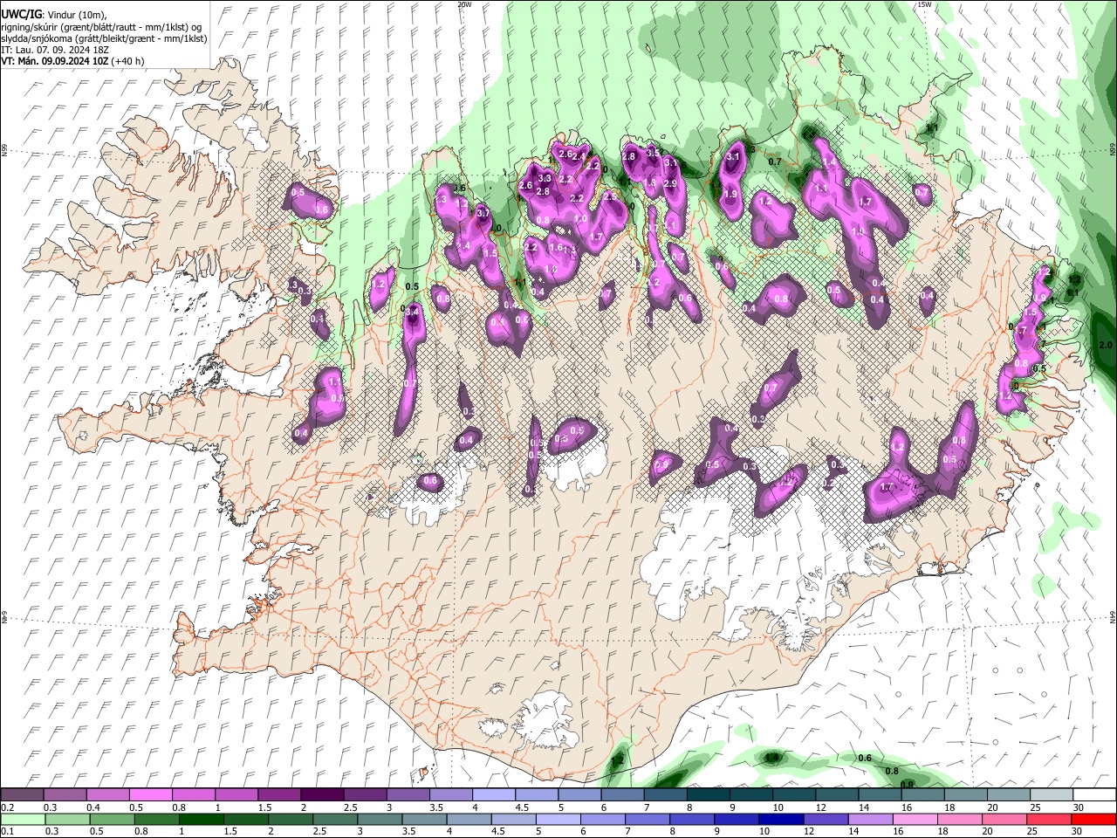Pick the plum 1.5 snow legend swatch
1117x838 pixels.
pyautogui.click(x=278, y=795)
